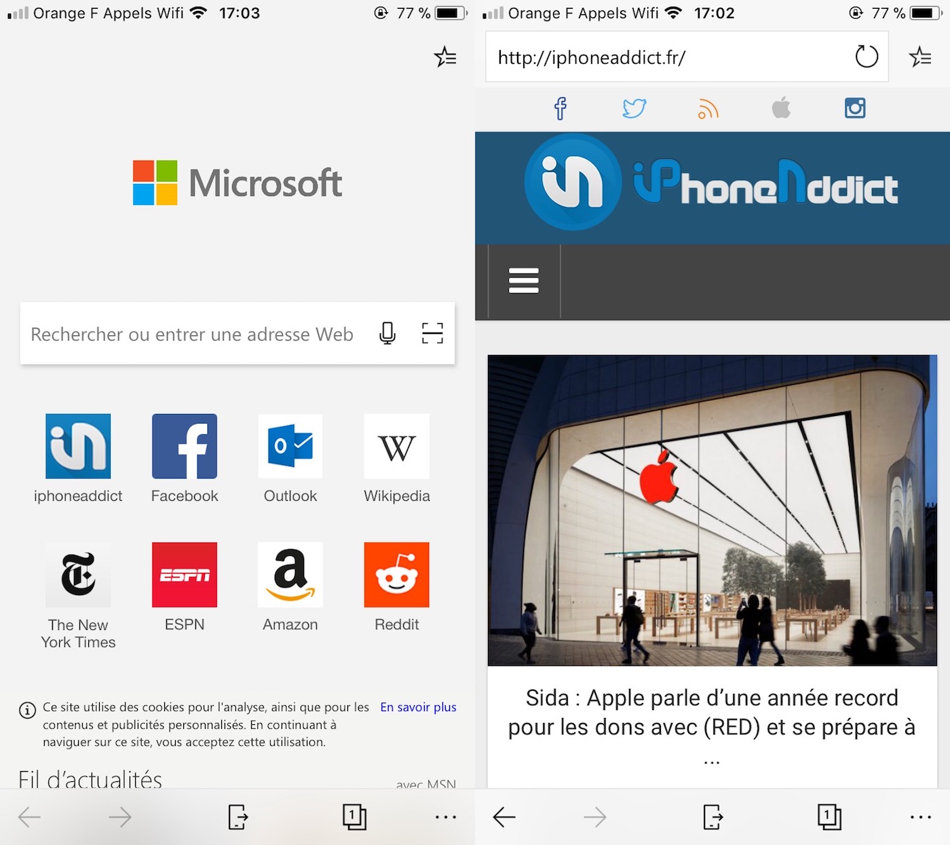The image size is (950, 845).
Task: Go back on the iphoneaddict page toolbar
Action: click(x=504, y=817)
